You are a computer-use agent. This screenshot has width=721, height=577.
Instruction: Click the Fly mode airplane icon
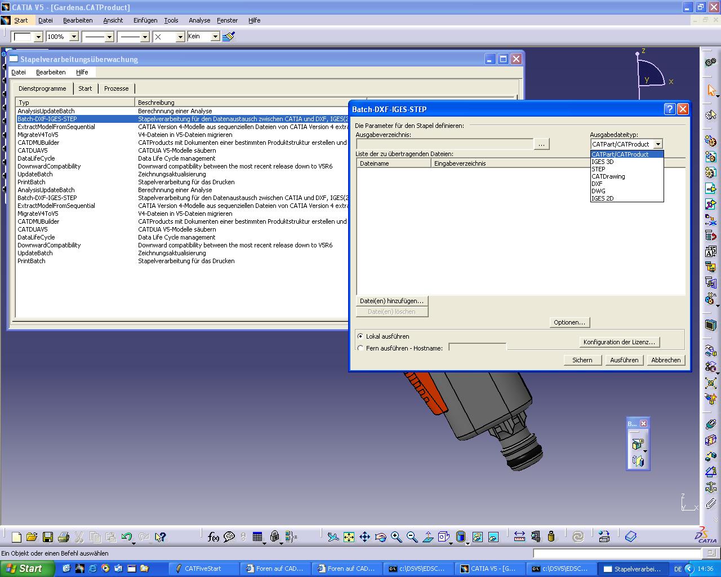pyautogui.click(x=333, y=537)
